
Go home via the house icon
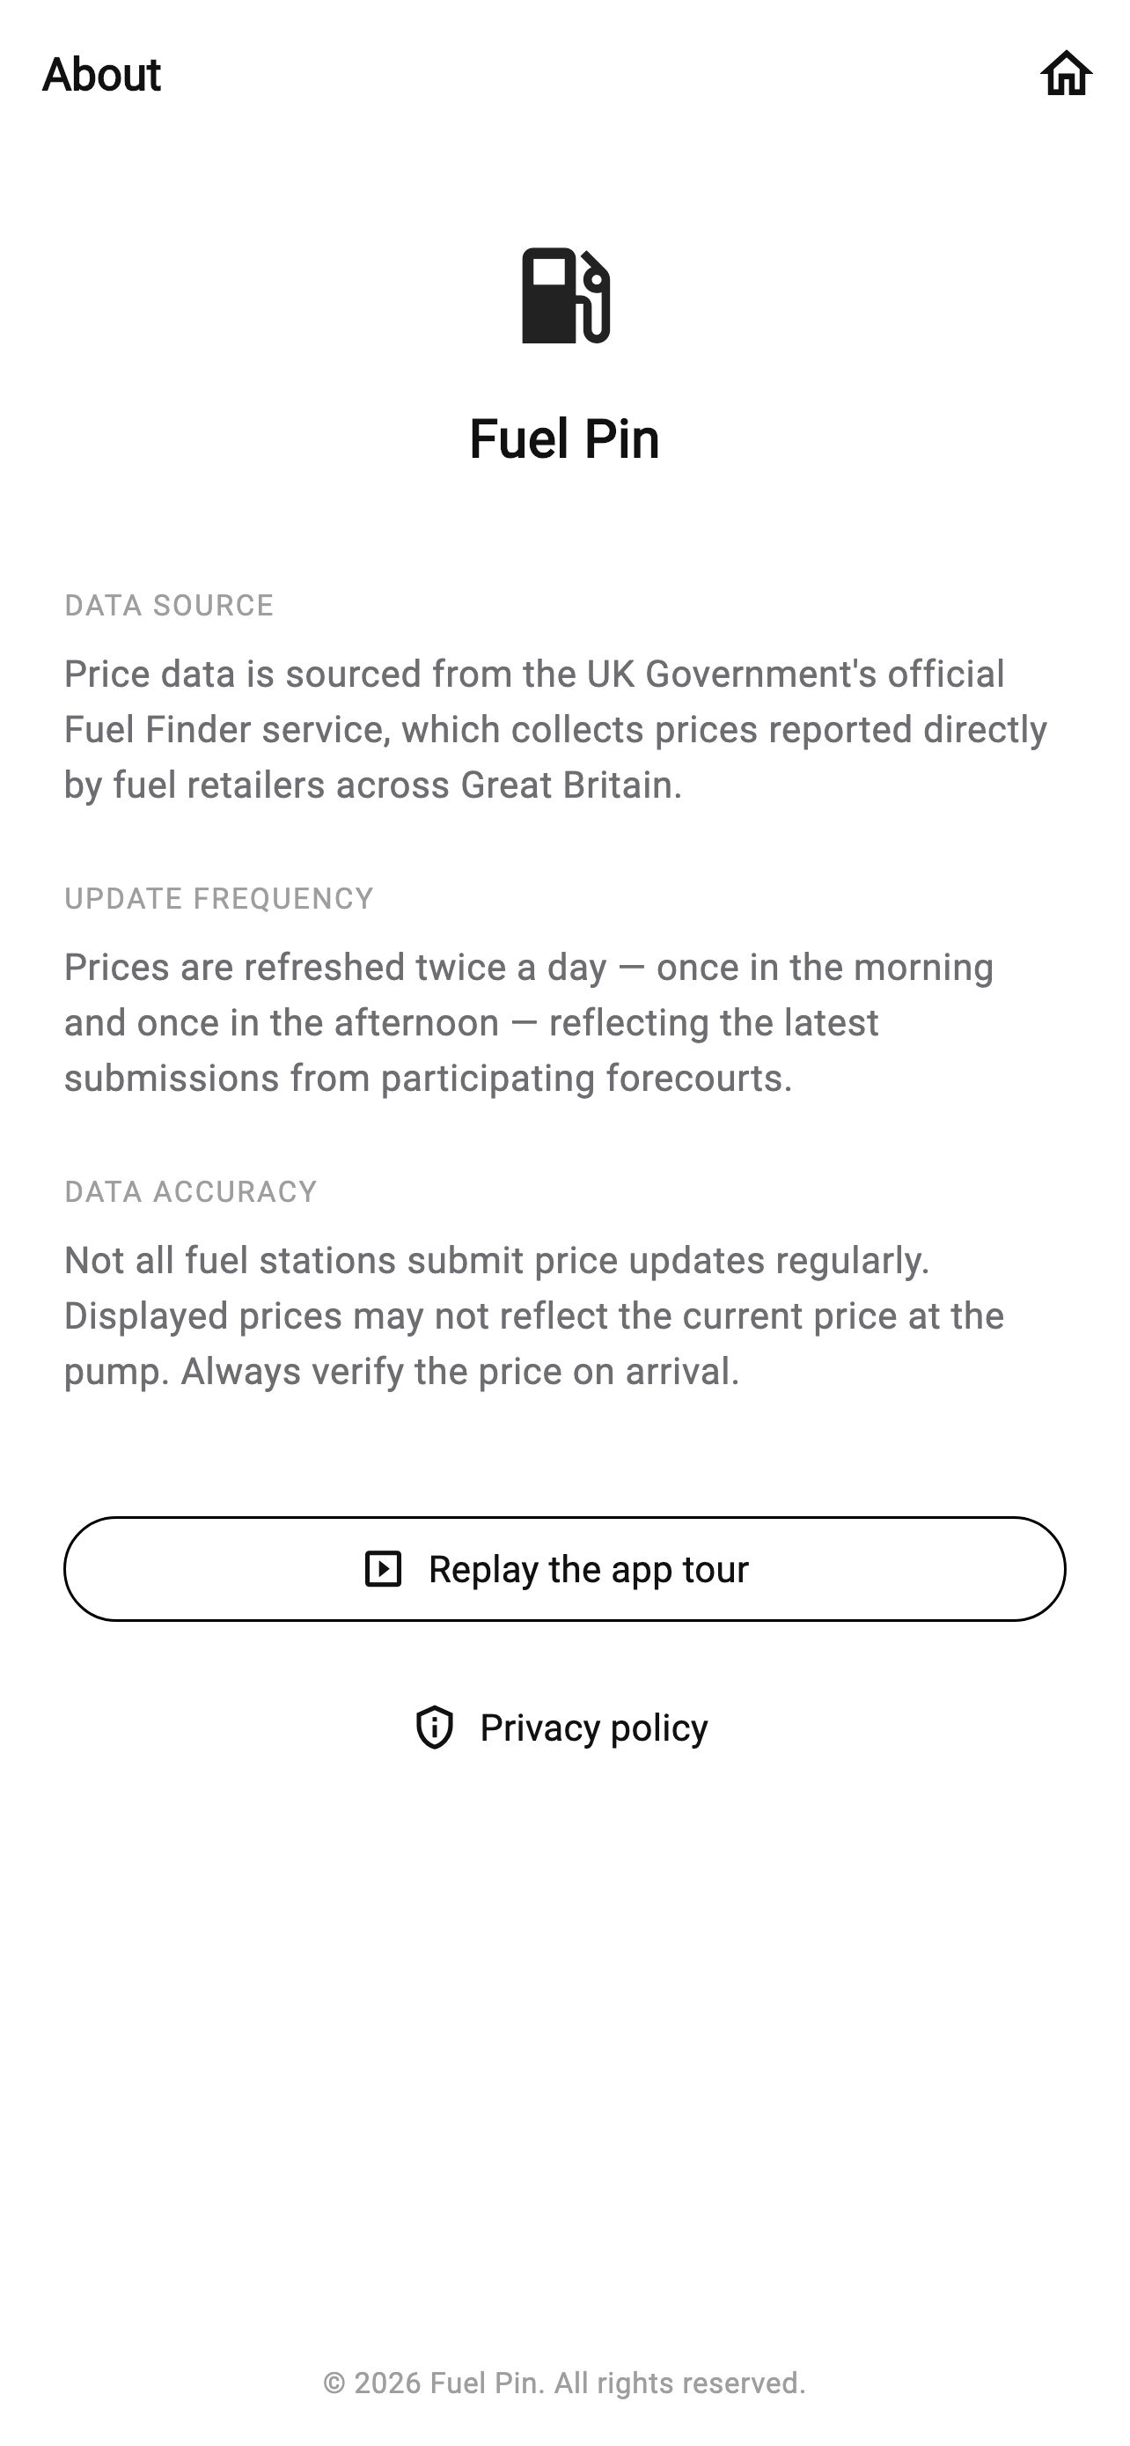(x=1066, y=73)
